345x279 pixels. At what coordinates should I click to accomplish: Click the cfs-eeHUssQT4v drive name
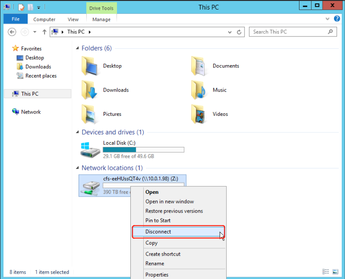click(x=140, y=179)
